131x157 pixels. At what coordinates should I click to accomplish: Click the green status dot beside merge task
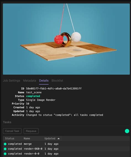tap(5, 144)
